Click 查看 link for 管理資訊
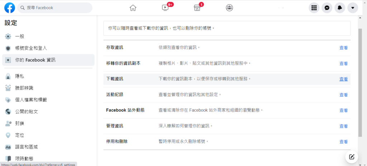The image size is (367, 166). pos(343,126)
